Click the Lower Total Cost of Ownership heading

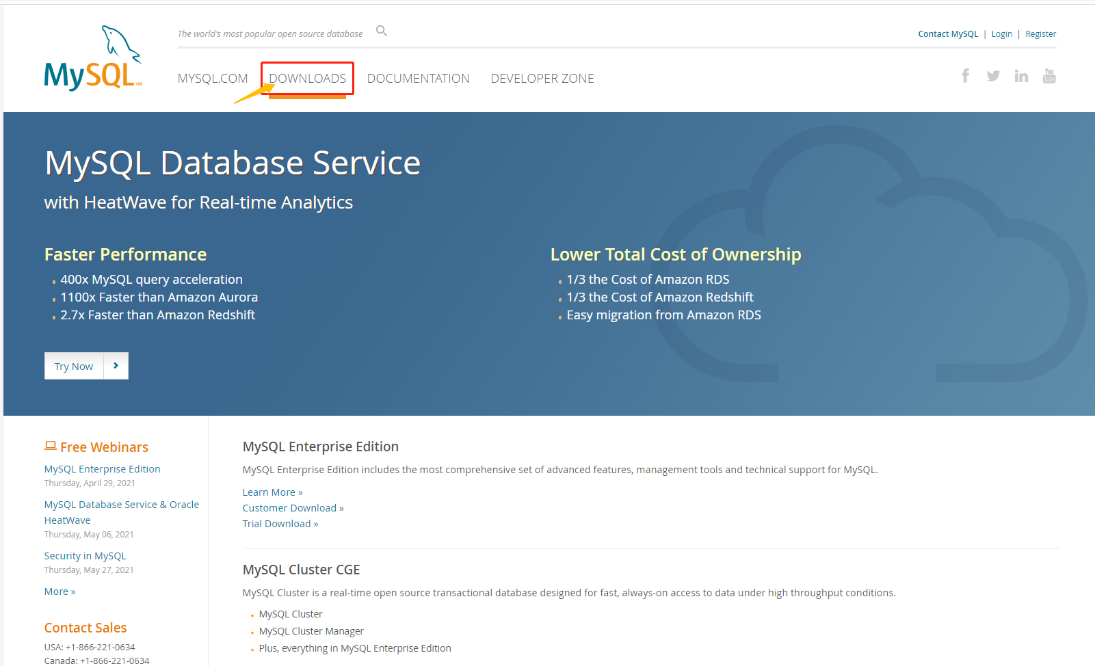pyautogui.click(x=676, y=254)
